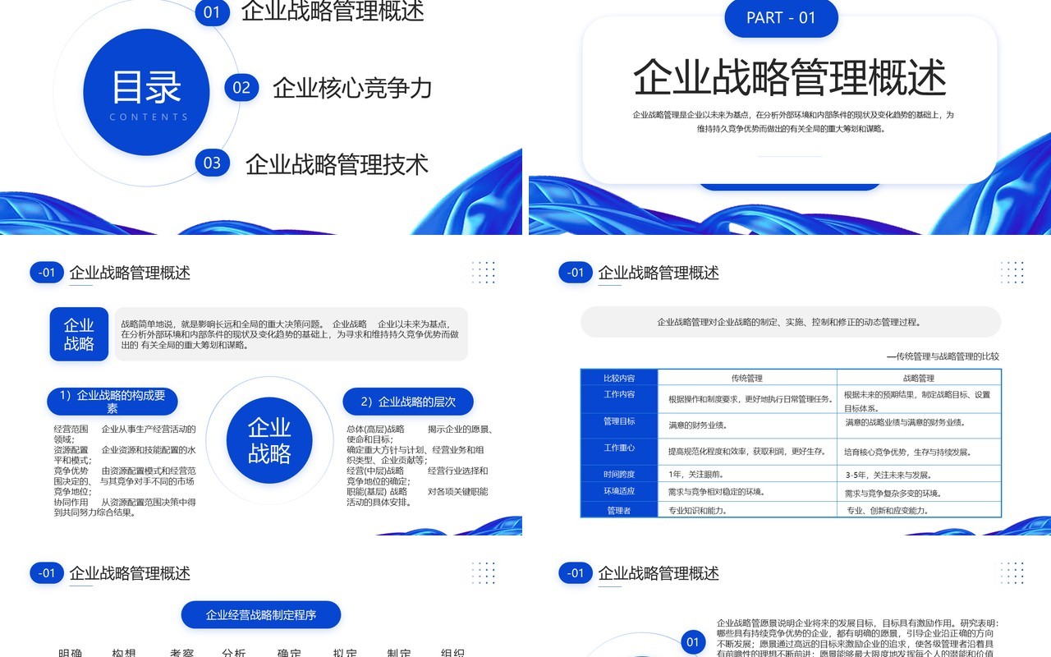Image resolution: width=1051 pixels, height=657 pixels.
Task: Click the blue 目录 CONTENTS circle
Action: (148, 92)
